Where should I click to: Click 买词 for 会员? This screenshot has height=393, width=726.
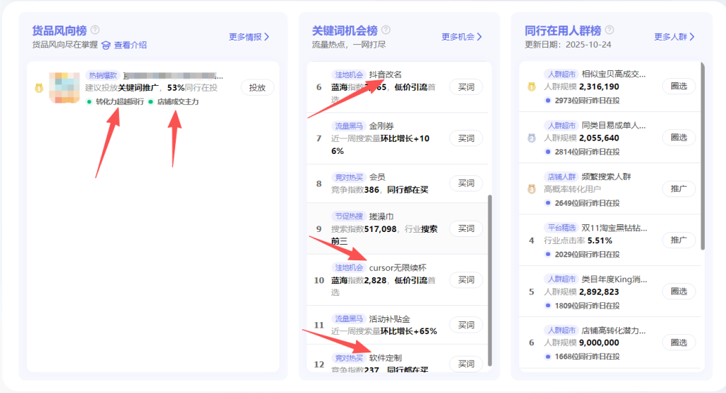466,183
